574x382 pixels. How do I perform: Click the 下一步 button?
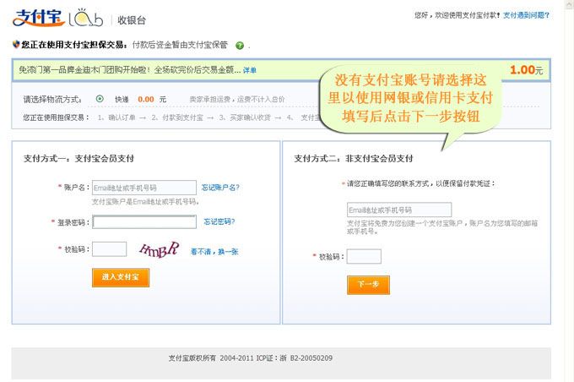pyautogui.click(x=368, y=285)
